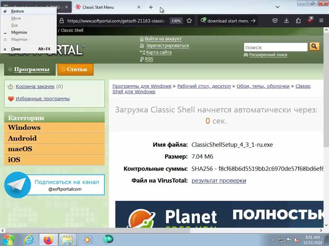Click the file size 7.04 Мб text
This screenshot has height=246, width=329.
click(202, 157)
